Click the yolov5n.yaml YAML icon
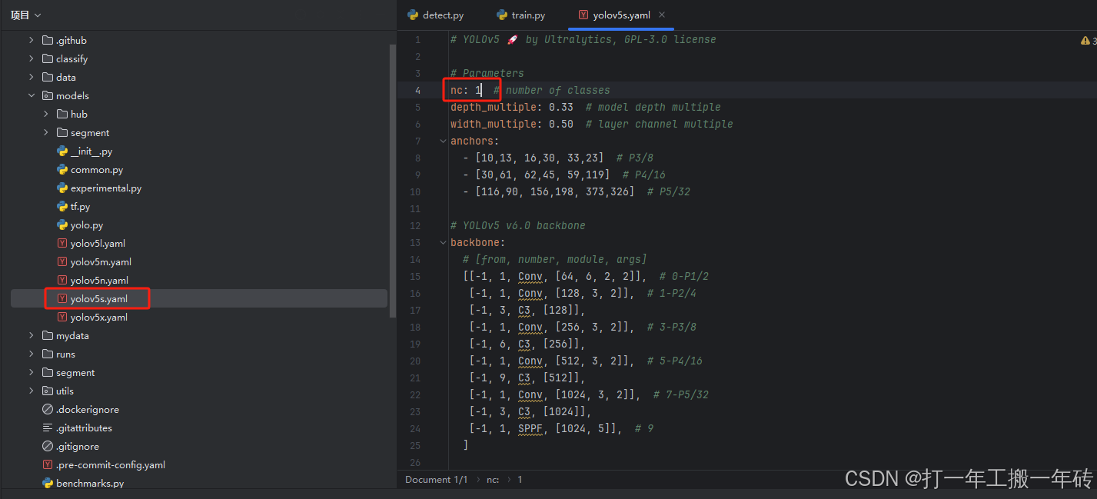The width and height of the screenshot is (1097, 499). pos(62,280)
